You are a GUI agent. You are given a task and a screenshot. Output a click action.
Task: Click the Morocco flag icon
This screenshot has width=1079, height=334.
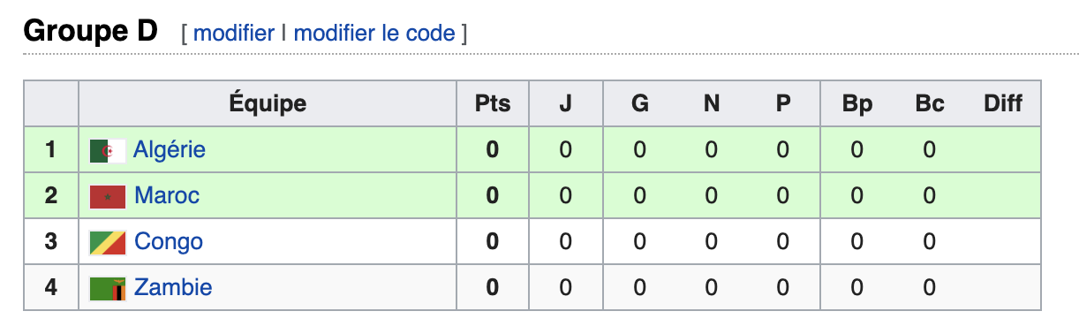tap(108, 196)
